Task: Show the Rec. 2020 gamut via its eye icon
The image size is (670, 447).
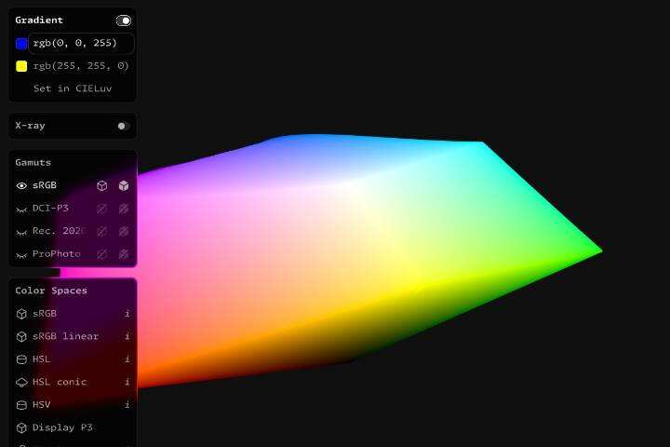Action: tap(22, 231)
